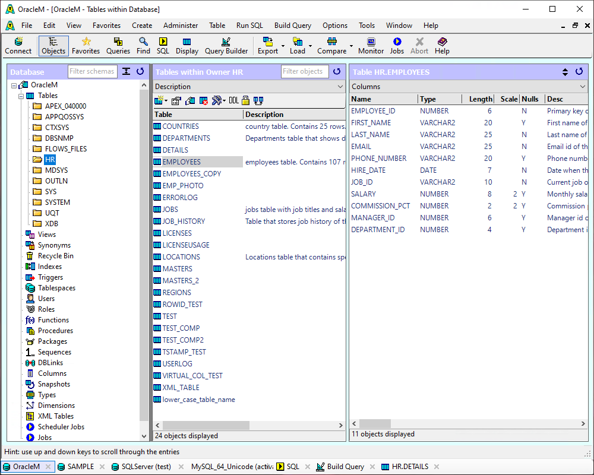Click the Filter schemas input field

93,71
